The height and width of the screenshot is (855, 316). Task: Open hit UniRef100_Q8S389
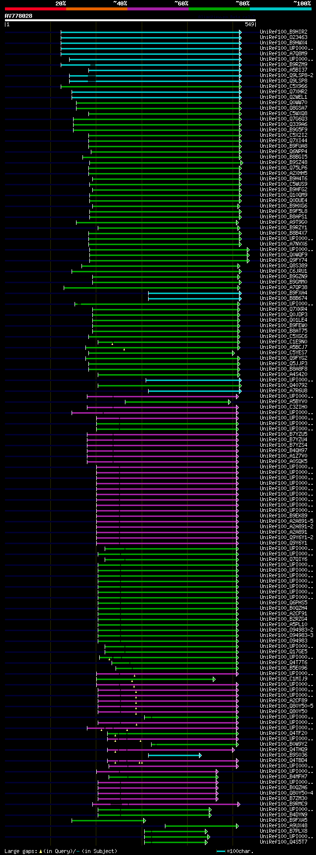(x=283, y=266)
